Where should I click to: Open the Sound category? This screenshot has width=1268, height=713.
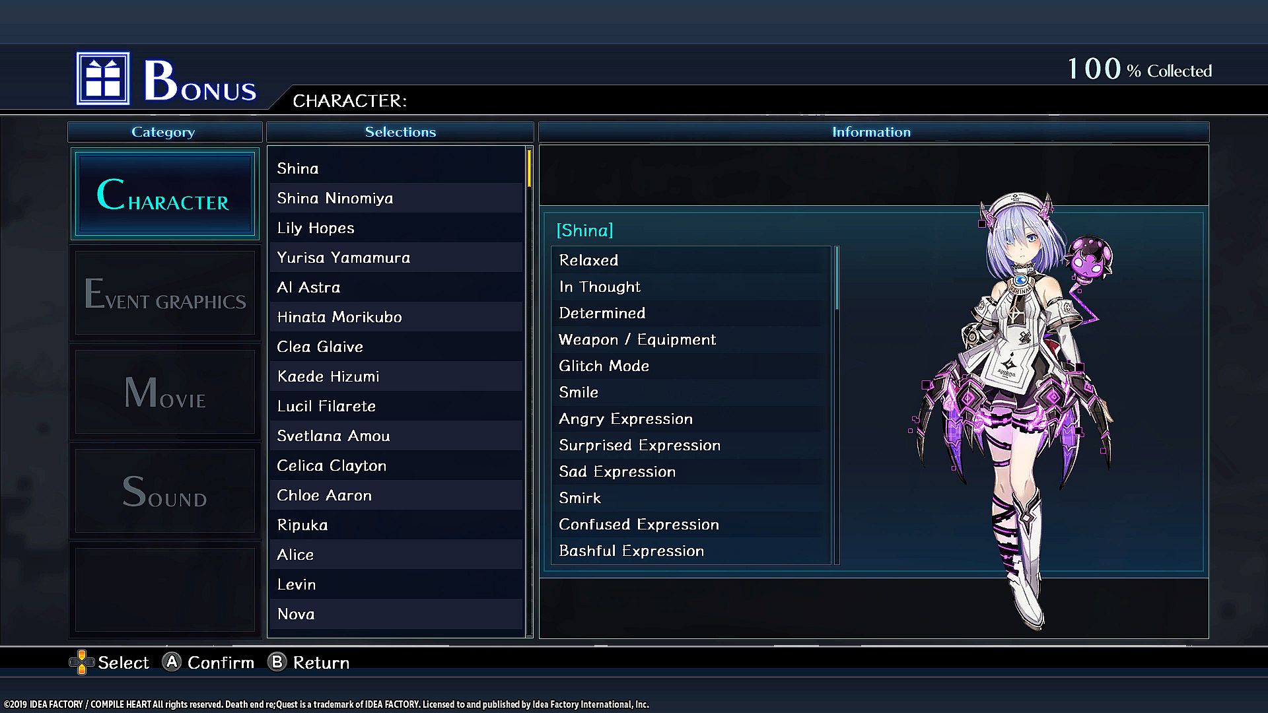[x=165, y=491]
